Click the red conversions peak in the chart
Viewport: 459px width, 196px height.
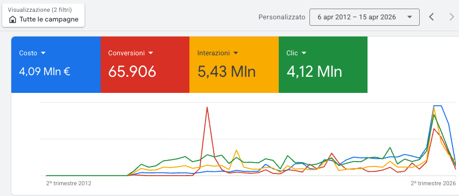coord(207,107)
